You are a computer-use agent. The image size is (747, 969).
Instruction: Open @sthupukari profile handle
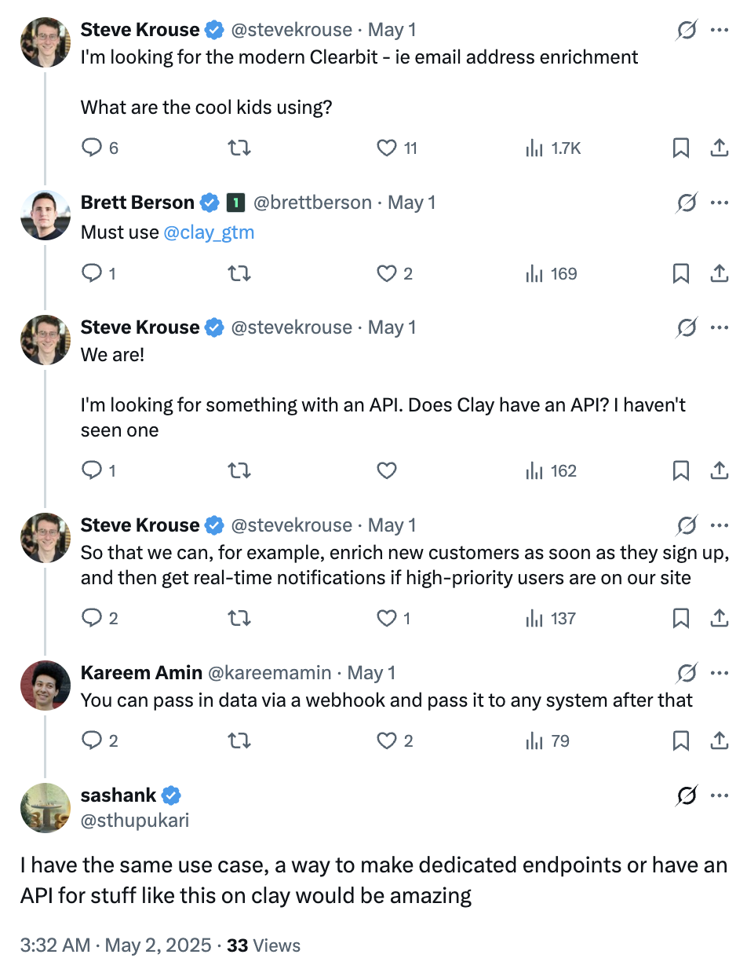point(135,820)
